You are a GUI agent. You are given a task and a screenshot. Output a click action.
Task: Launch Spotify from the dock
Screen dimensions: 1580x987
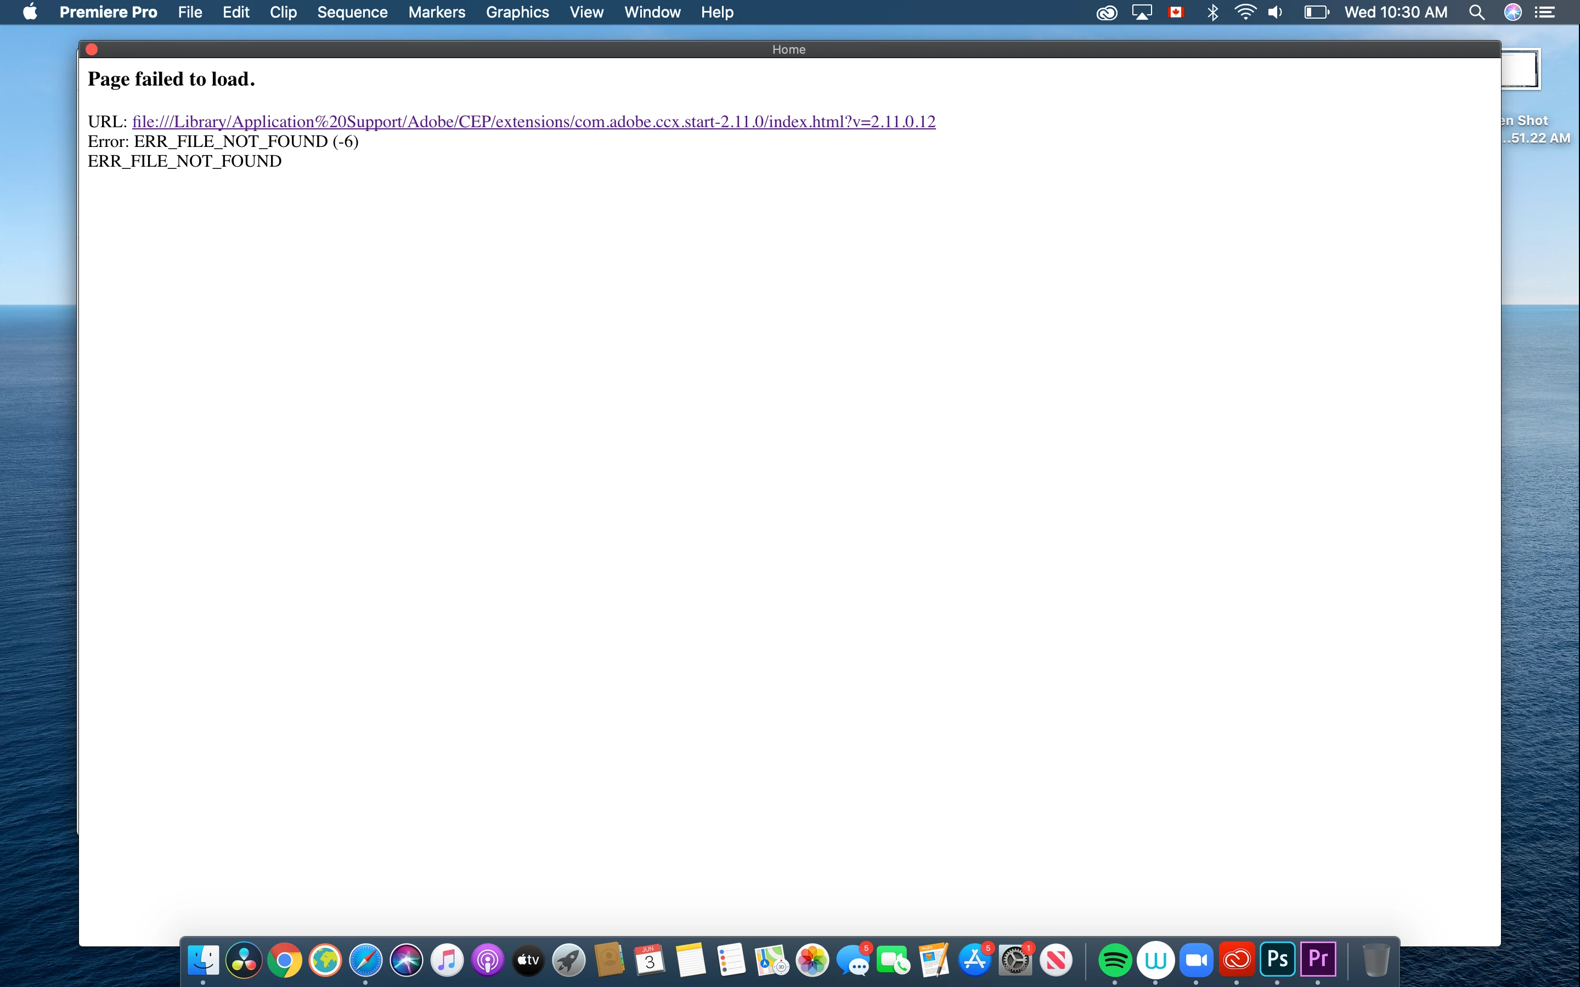pyautogui.click(x=1114, y=960)
